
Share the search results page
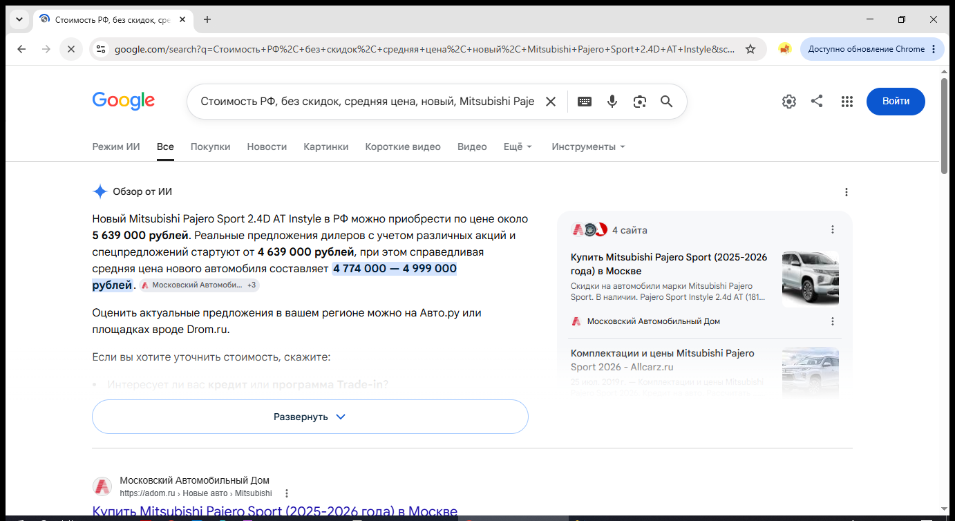pos(817,101)
